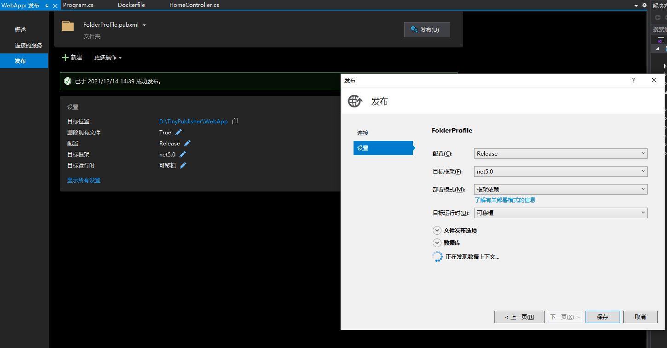The width and height of the screenshot is (667, 348).
Task: Click the 新建 plus icon
Action: click(65, 58)
